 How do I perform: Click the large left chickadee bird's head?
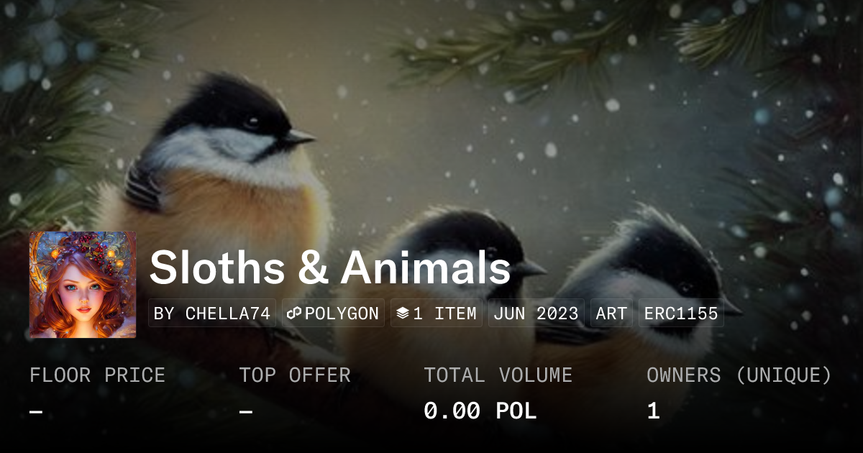tap(230, 122)
